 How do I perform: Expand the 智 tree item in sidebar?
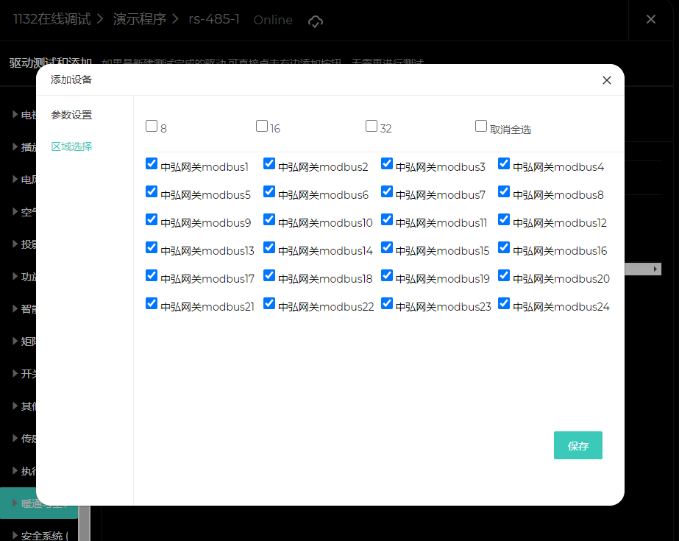15,309
